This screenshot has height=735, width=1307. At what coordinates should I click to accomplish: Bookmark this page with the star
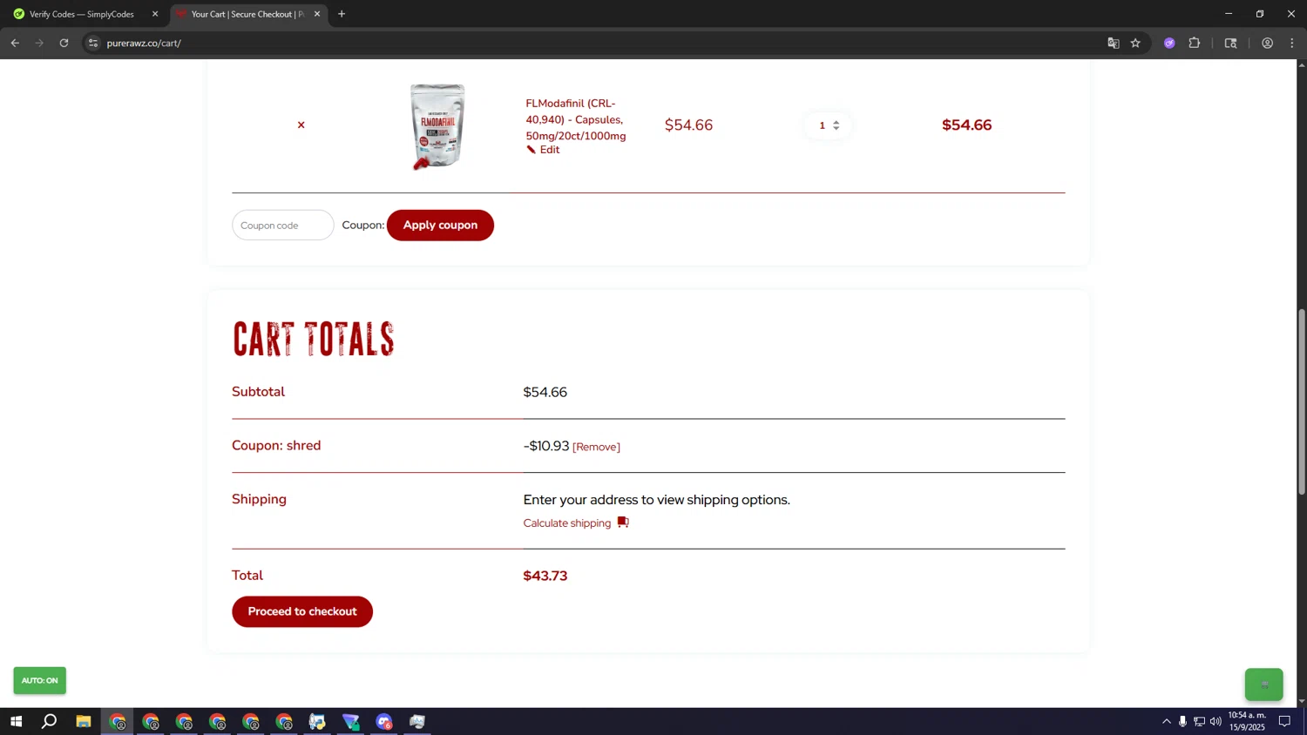tap(1135, 43)
